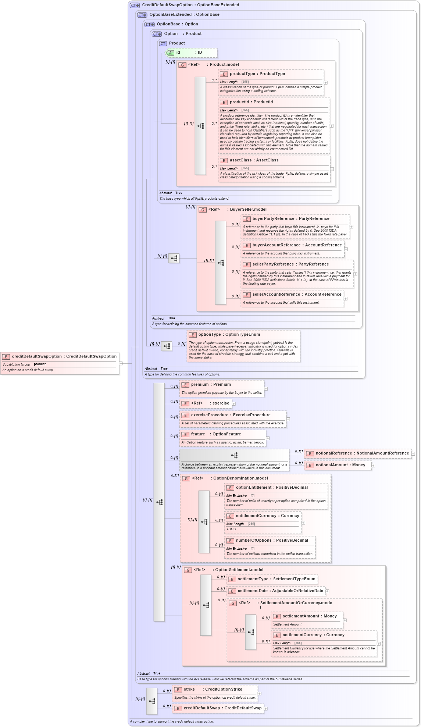Image resolution: width=421 pixels, height=727 pixels.
Task: Click the sequence compositor inside Product.model
Action: pos(200,126)
